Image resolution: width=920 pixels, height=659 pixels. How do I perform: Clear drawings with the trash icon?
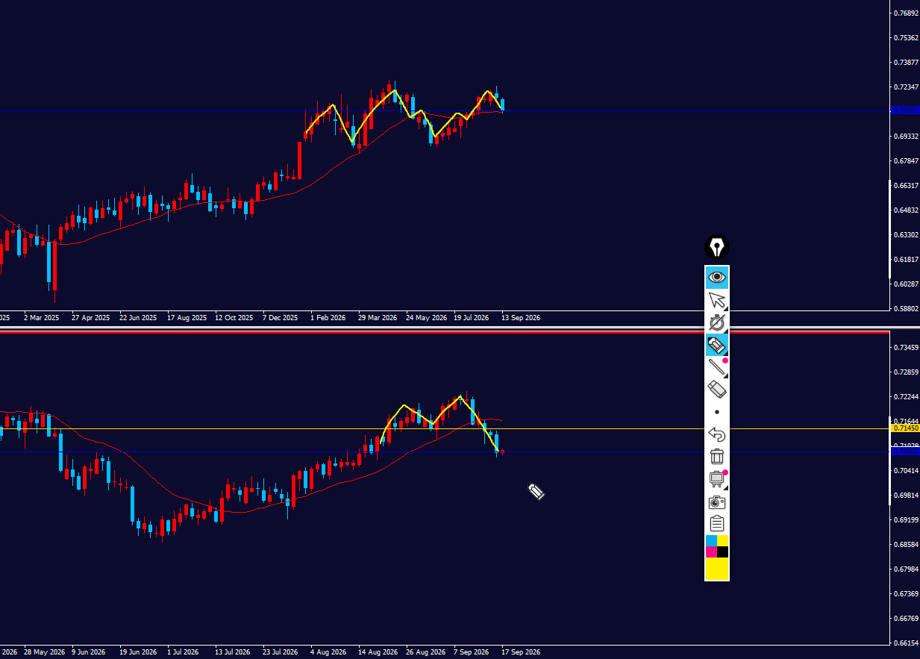pyautogui.click(x=716, y=456)
